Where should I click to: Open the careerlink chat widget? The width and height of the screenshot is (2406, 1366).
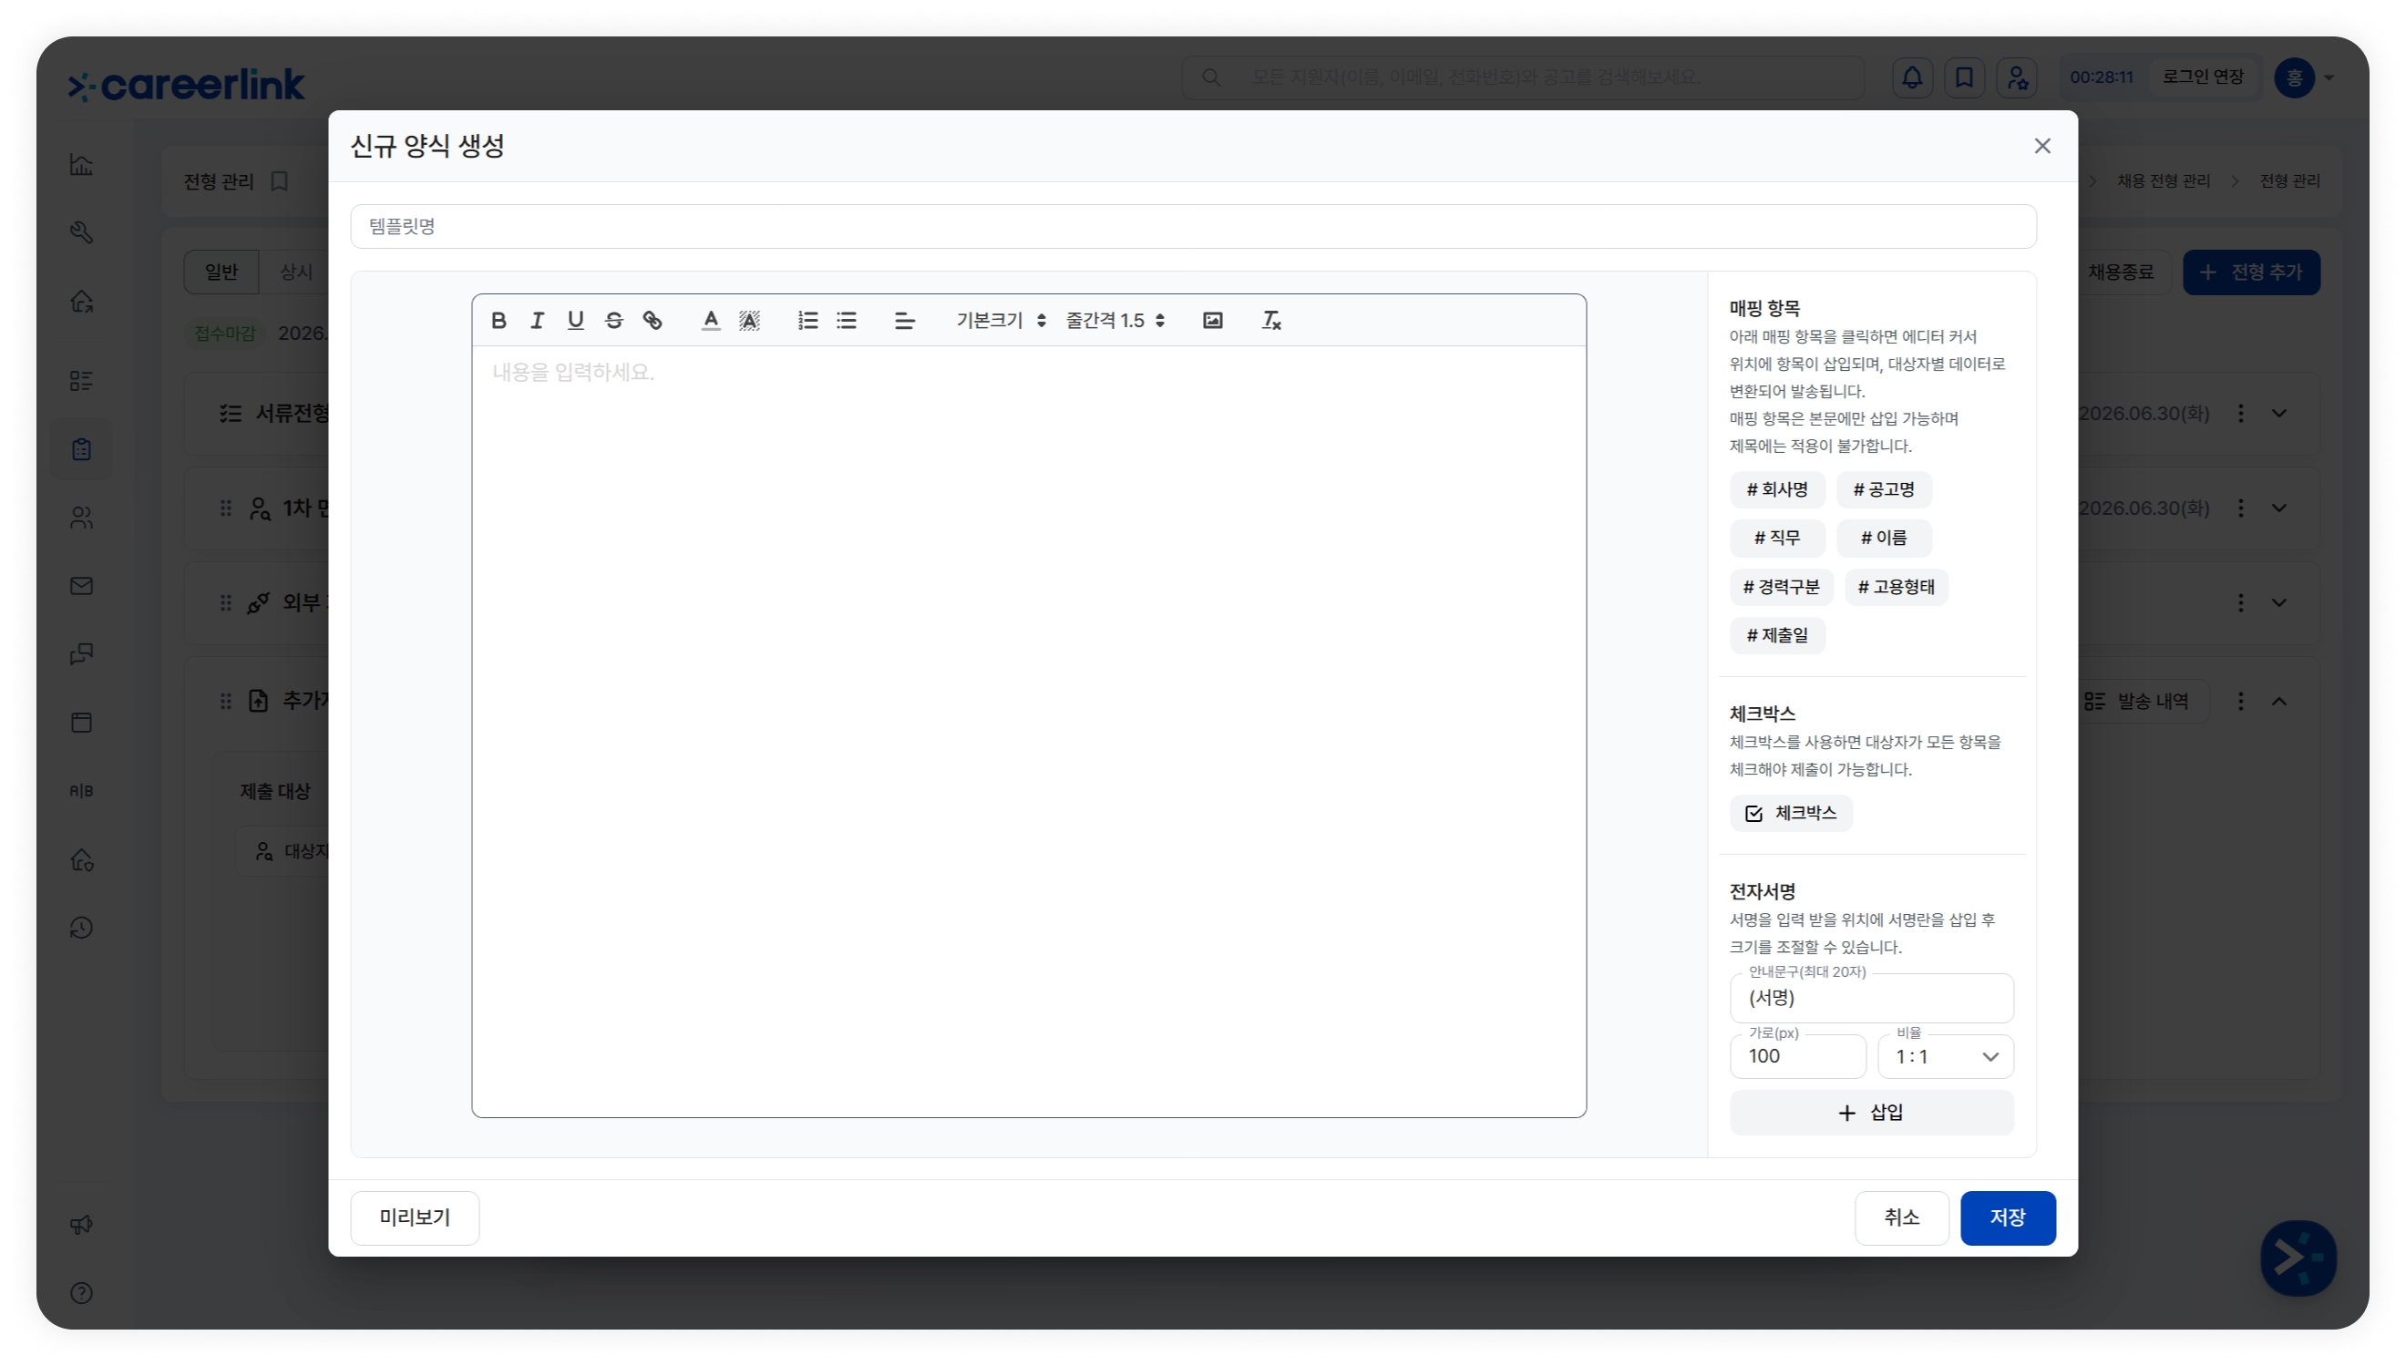point(2298,1258)
